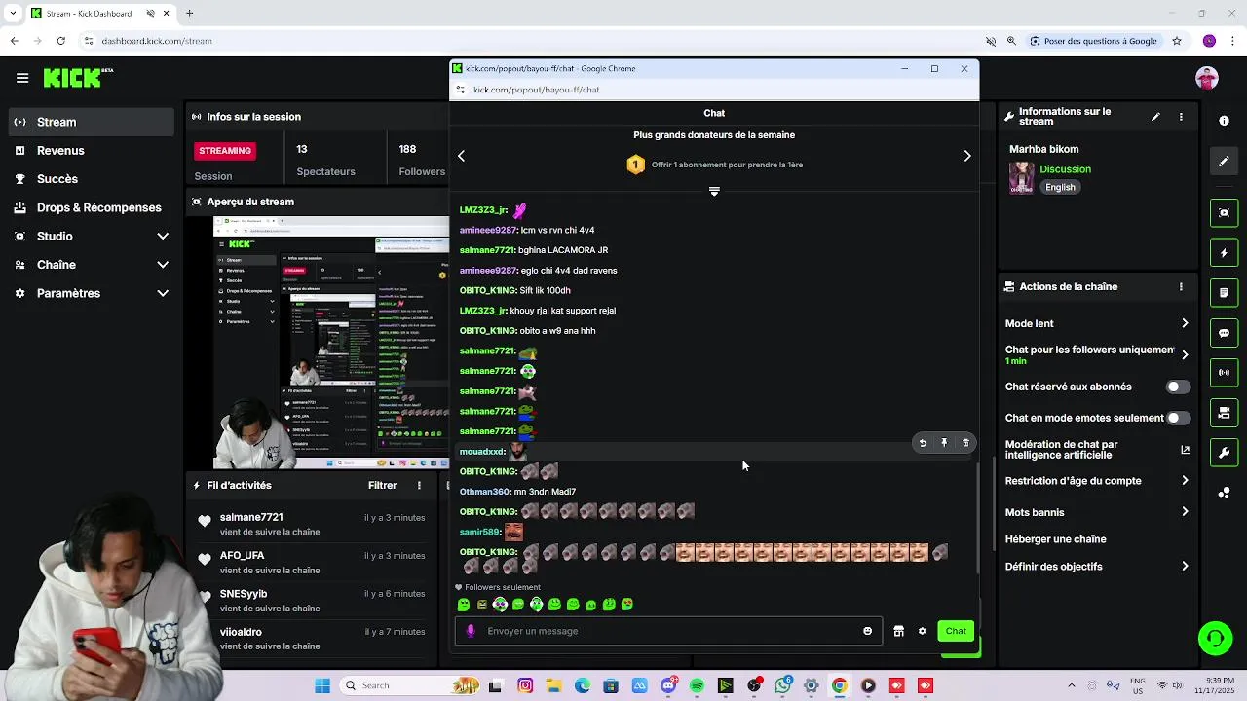The width and height of the screenshot is (1247, 701).
Task: Select SNESyyib follow activity entry
Action: [x=312, y=600]
